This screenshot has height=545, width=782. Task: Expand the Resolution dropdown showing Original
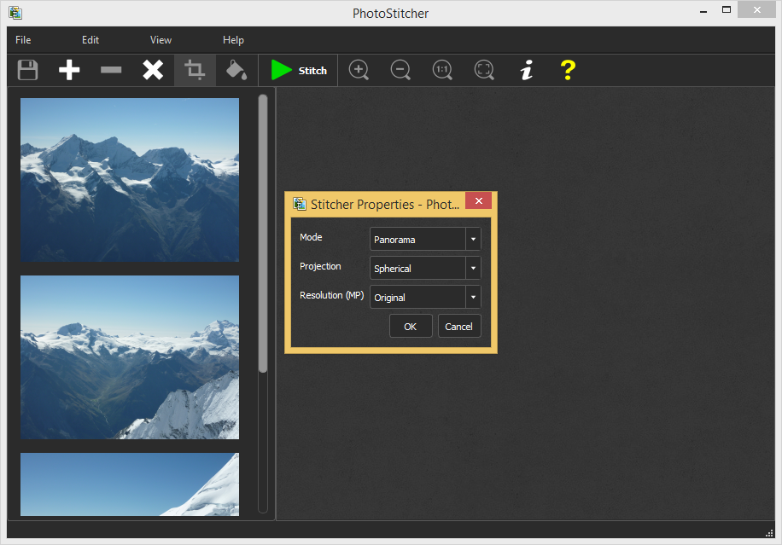tap(425, 297)
